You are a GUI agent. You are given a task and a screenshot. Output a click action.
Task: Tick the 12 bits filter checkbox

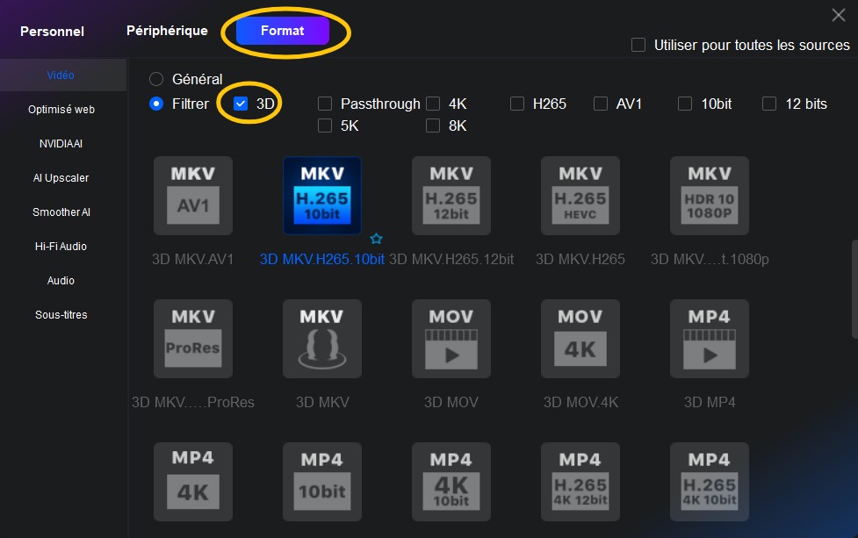click(769, 104)
